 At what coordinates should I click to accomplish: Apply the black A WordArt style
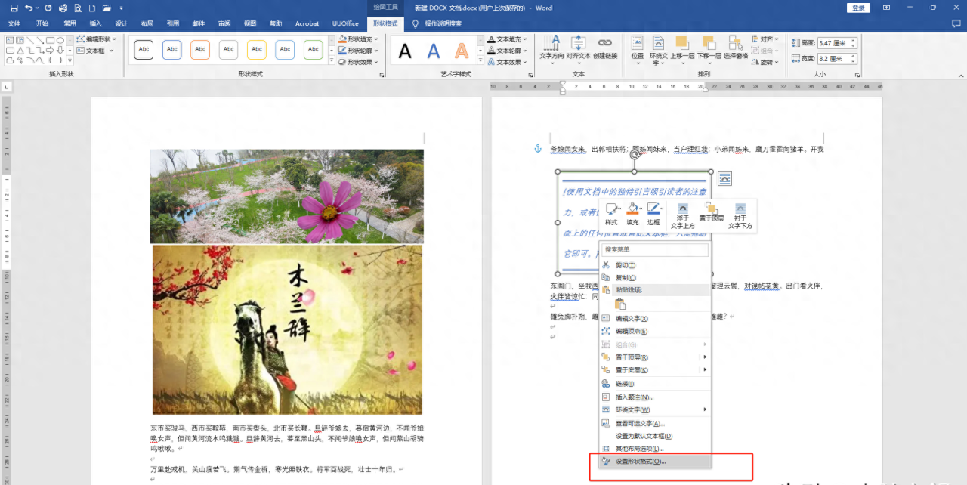coord(406,51)
